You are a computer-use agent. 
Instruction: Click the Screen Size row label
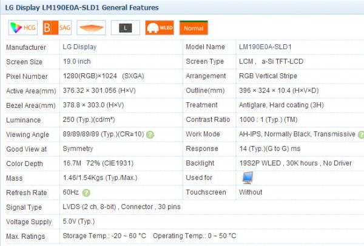point(24,62)
